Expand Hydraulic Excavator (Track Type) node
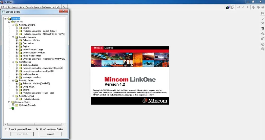The height and width of the screenshot is (140, 265). (16, 93)
